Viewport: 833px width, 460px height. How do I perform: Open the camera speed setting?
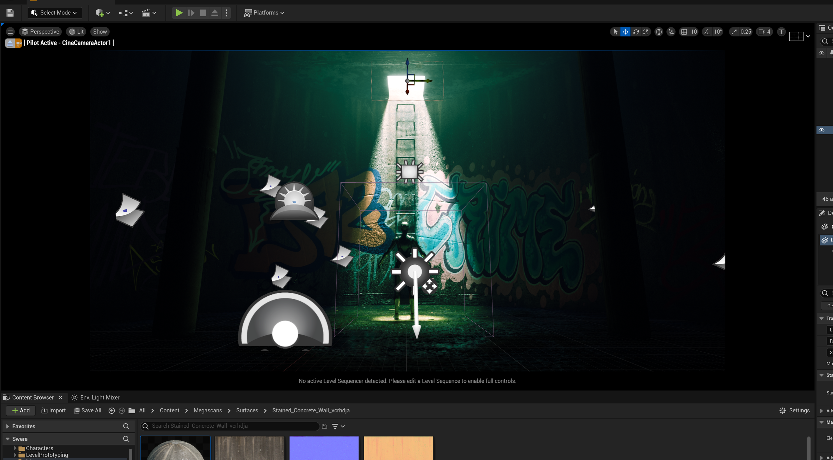(x=764, y=32)
